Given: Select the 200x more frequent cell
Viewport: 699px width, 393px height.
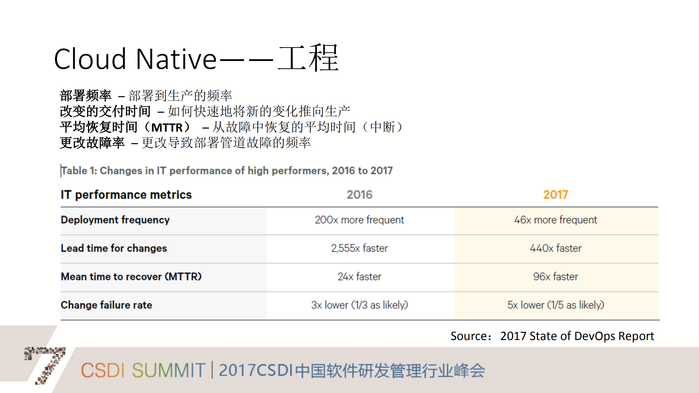Looking at the screenshot, I should click(359, 220).
